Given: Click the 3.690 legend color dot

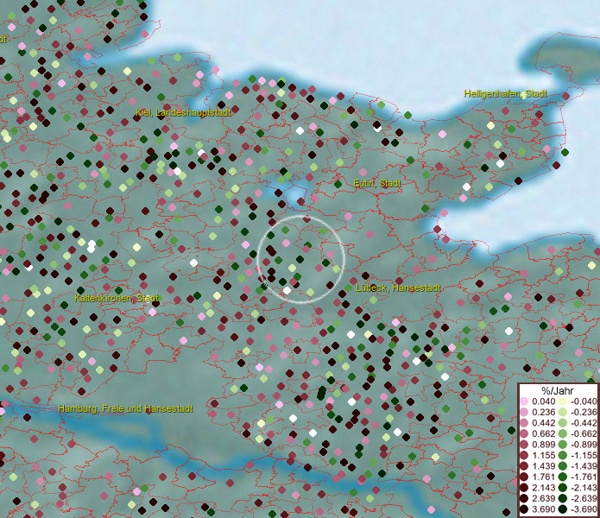Looking at the screenshot, I should pyautogui.click(x=524, y=509).
